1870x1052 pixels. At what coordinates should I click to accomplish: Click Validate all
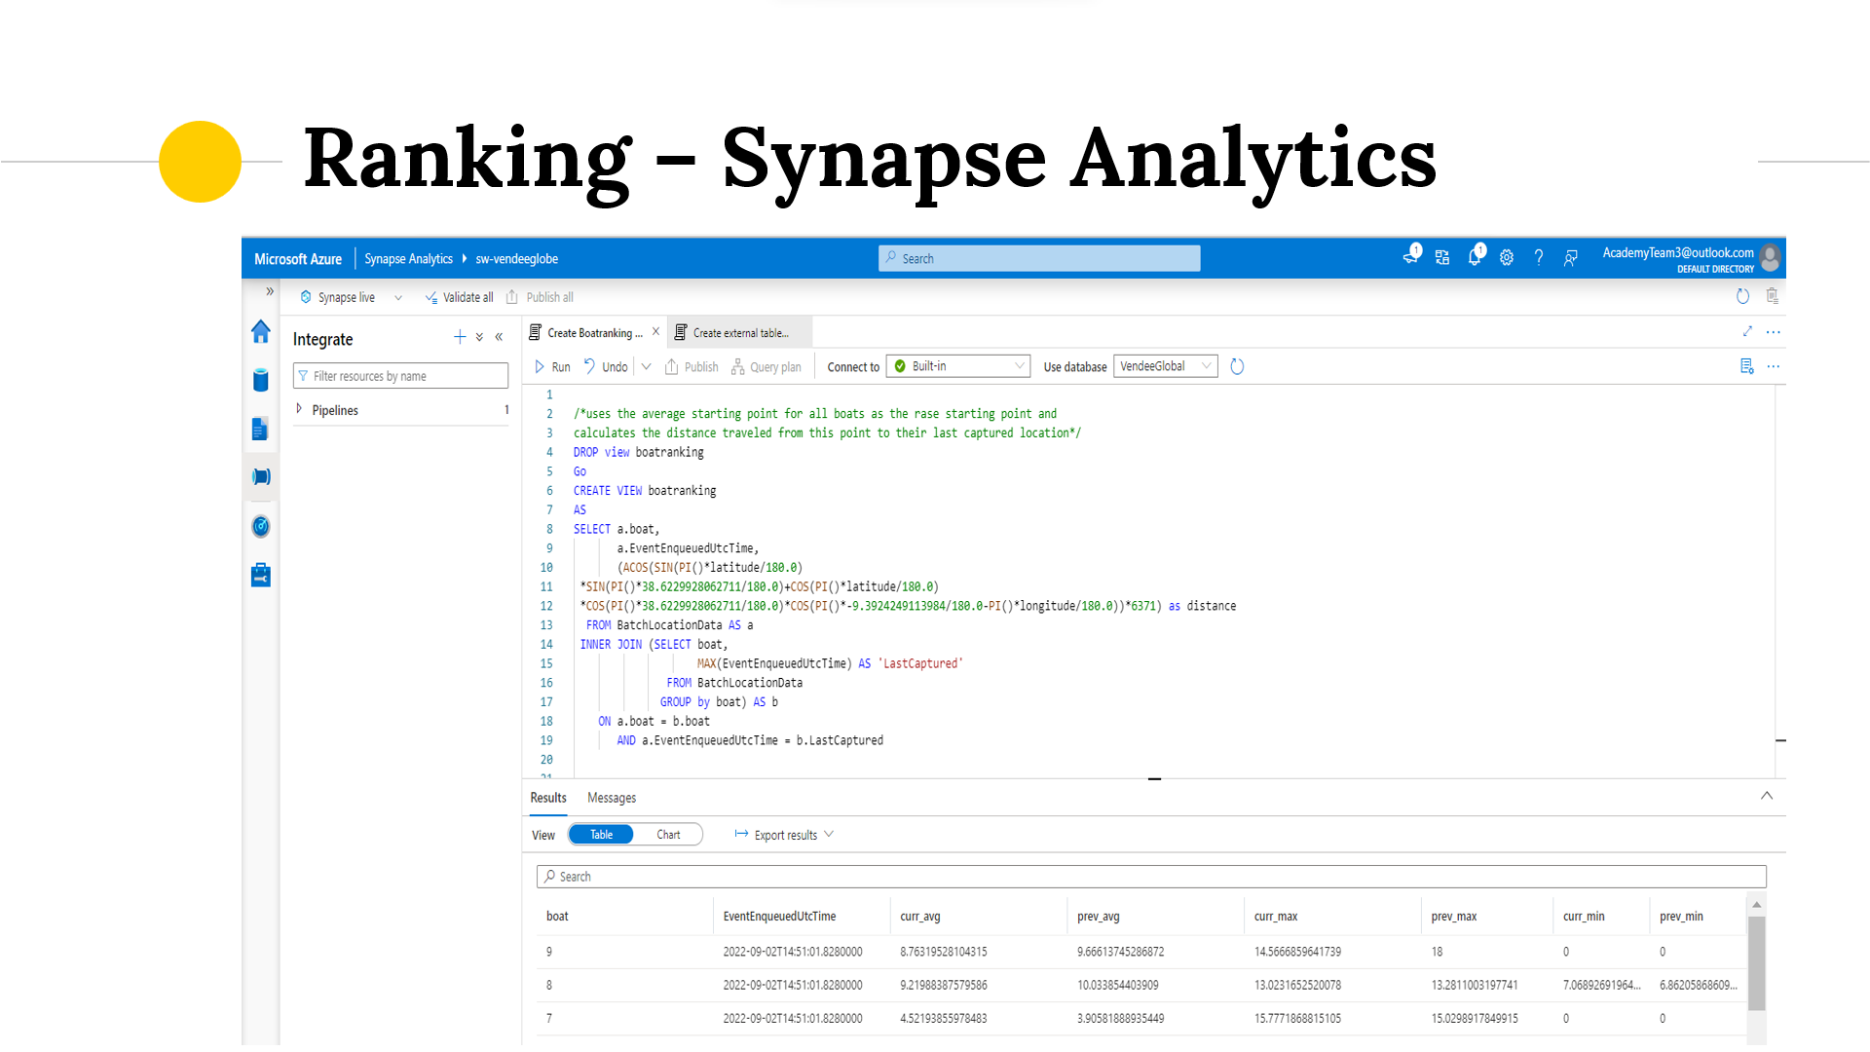[x=459, y=297]
